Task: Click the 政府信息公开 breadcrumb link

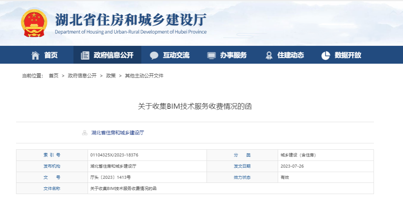Action: 82,76
